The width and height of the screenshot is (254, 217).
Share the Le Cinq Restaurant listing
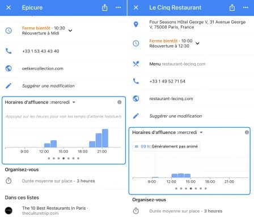232,7
